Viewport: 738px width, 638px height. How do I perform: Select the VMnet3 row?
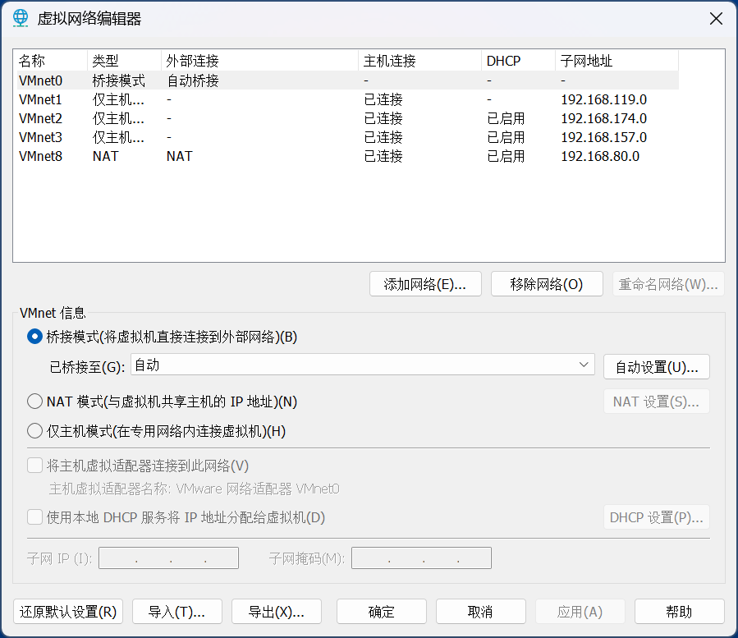(x=348, y=137)
